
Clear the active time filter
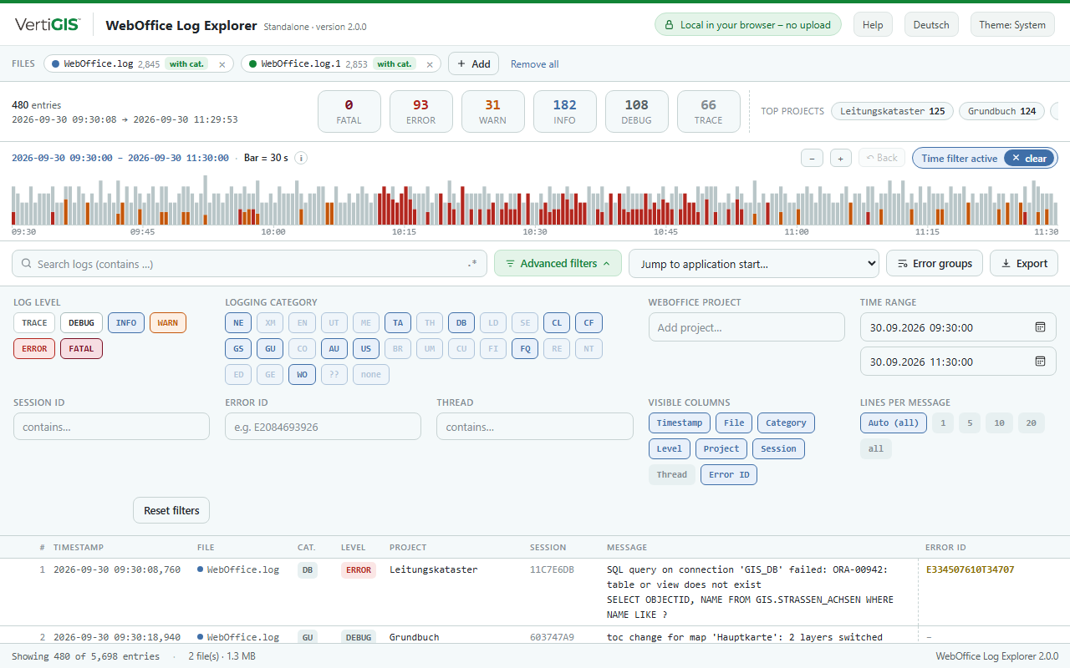coord(1029,158)
